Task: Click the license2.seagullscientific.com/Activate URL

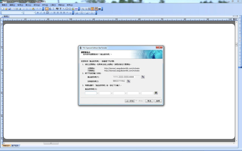Action: pyautogui.click(x=122, y=71)
